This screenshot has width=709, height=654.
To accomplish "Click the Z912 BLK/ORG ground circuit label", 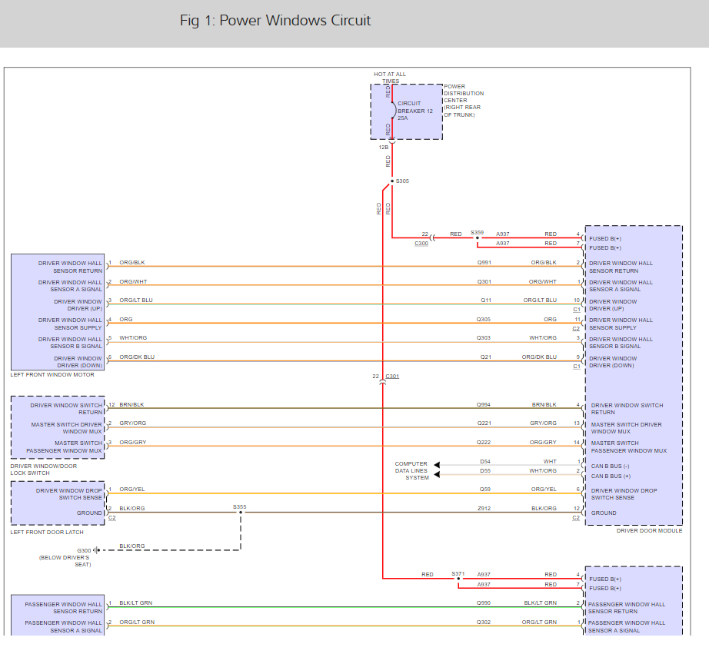I will pyautogui.click(x=484, y=509).
